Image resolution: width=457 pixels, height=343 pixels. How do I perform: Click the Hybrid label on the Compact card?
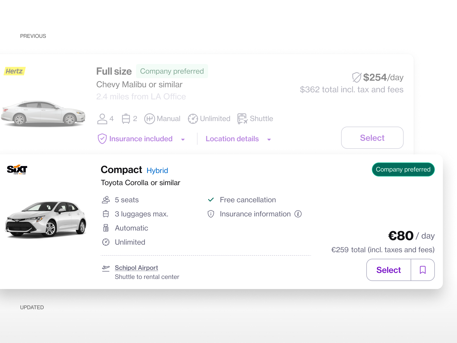[157, 170]
